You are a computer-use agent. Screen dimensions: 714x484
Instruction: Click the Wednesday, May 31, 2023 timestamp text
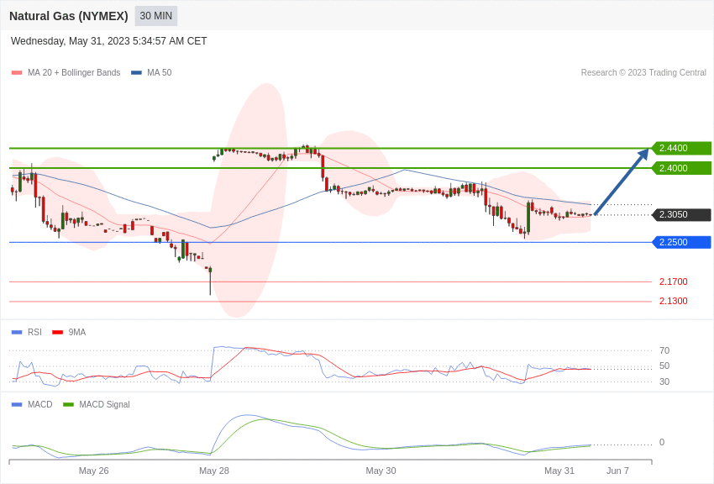109,41
